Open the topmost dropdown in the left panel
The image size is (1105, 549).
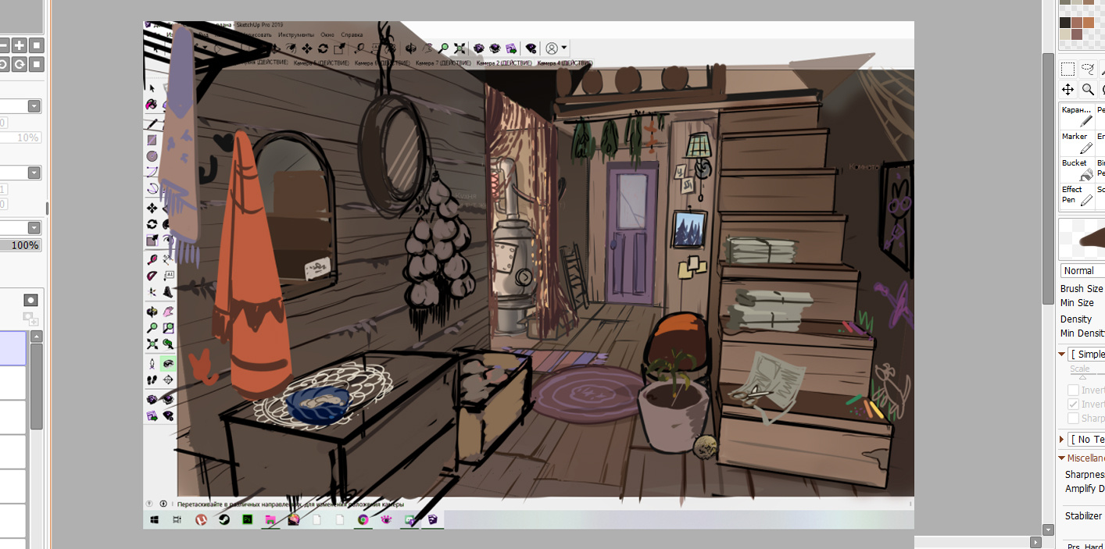[34, 106]
